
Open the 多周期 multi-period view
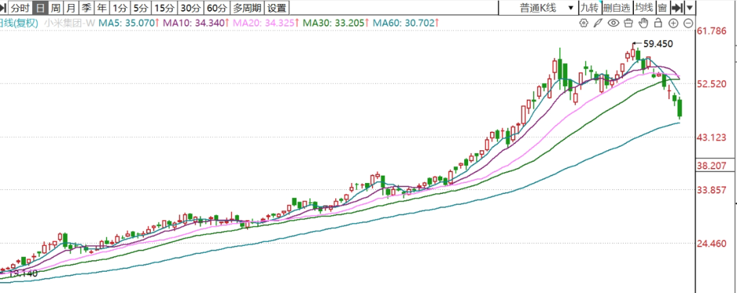click(246, 8)
